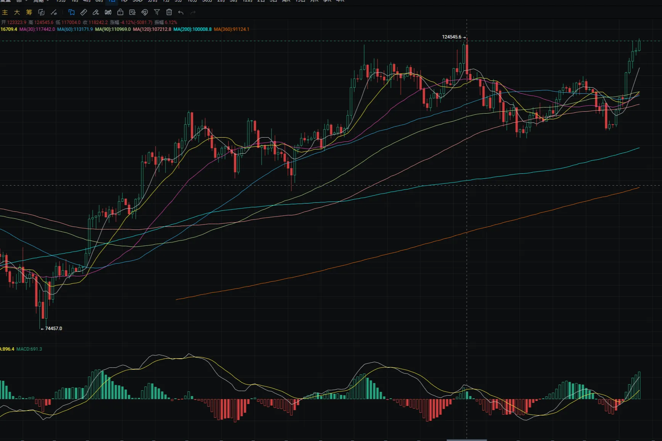Click the 主 indicator button
The image size is (662, 441).
pyautogui.click(x=5, y=12)
